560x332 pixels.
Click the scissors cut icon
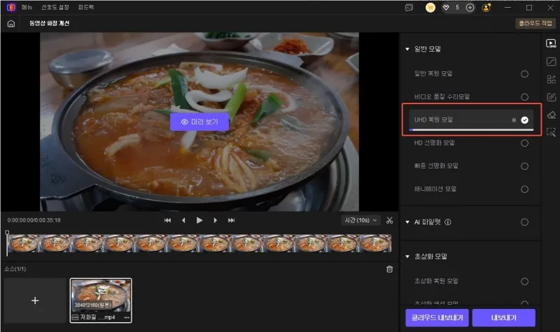(x=390, y=220)
